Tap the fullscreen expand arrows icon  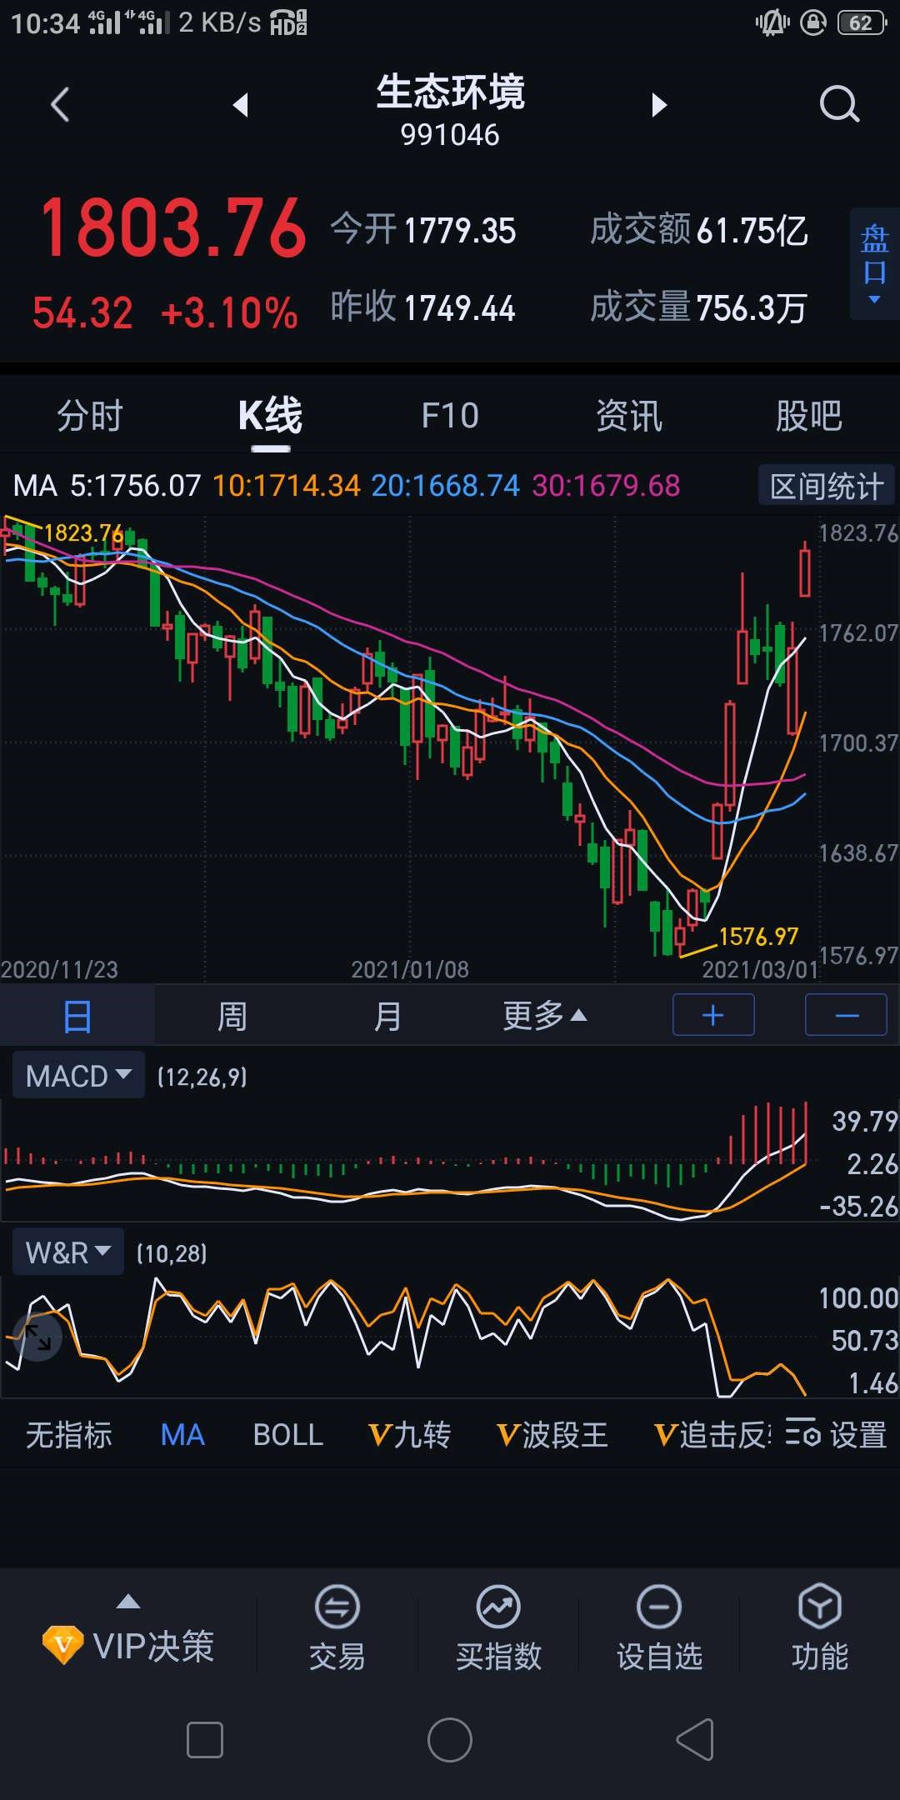coord(37,1337)
